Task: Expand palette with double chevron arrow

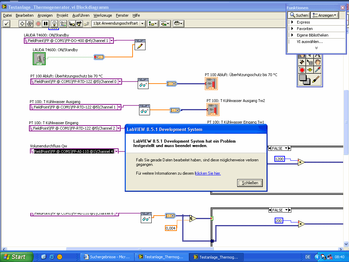Action: pyautogui.click(x=316, y=48)
